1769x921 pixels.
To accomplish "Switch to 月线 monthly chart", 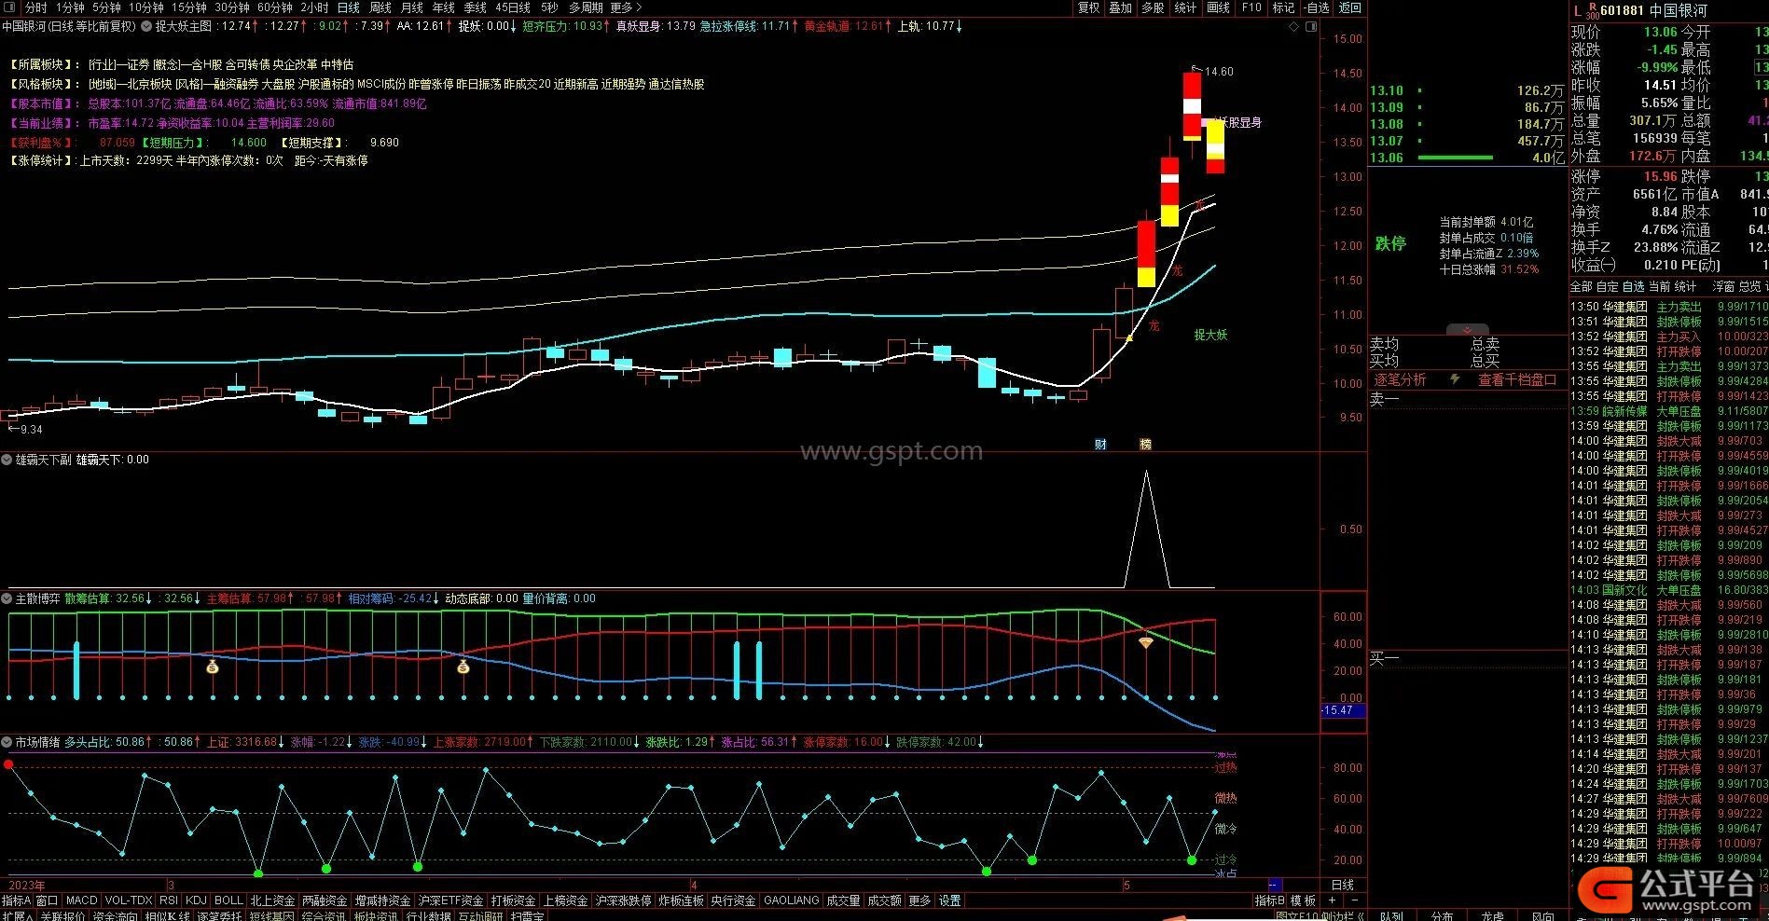I will tap(411, 7).
